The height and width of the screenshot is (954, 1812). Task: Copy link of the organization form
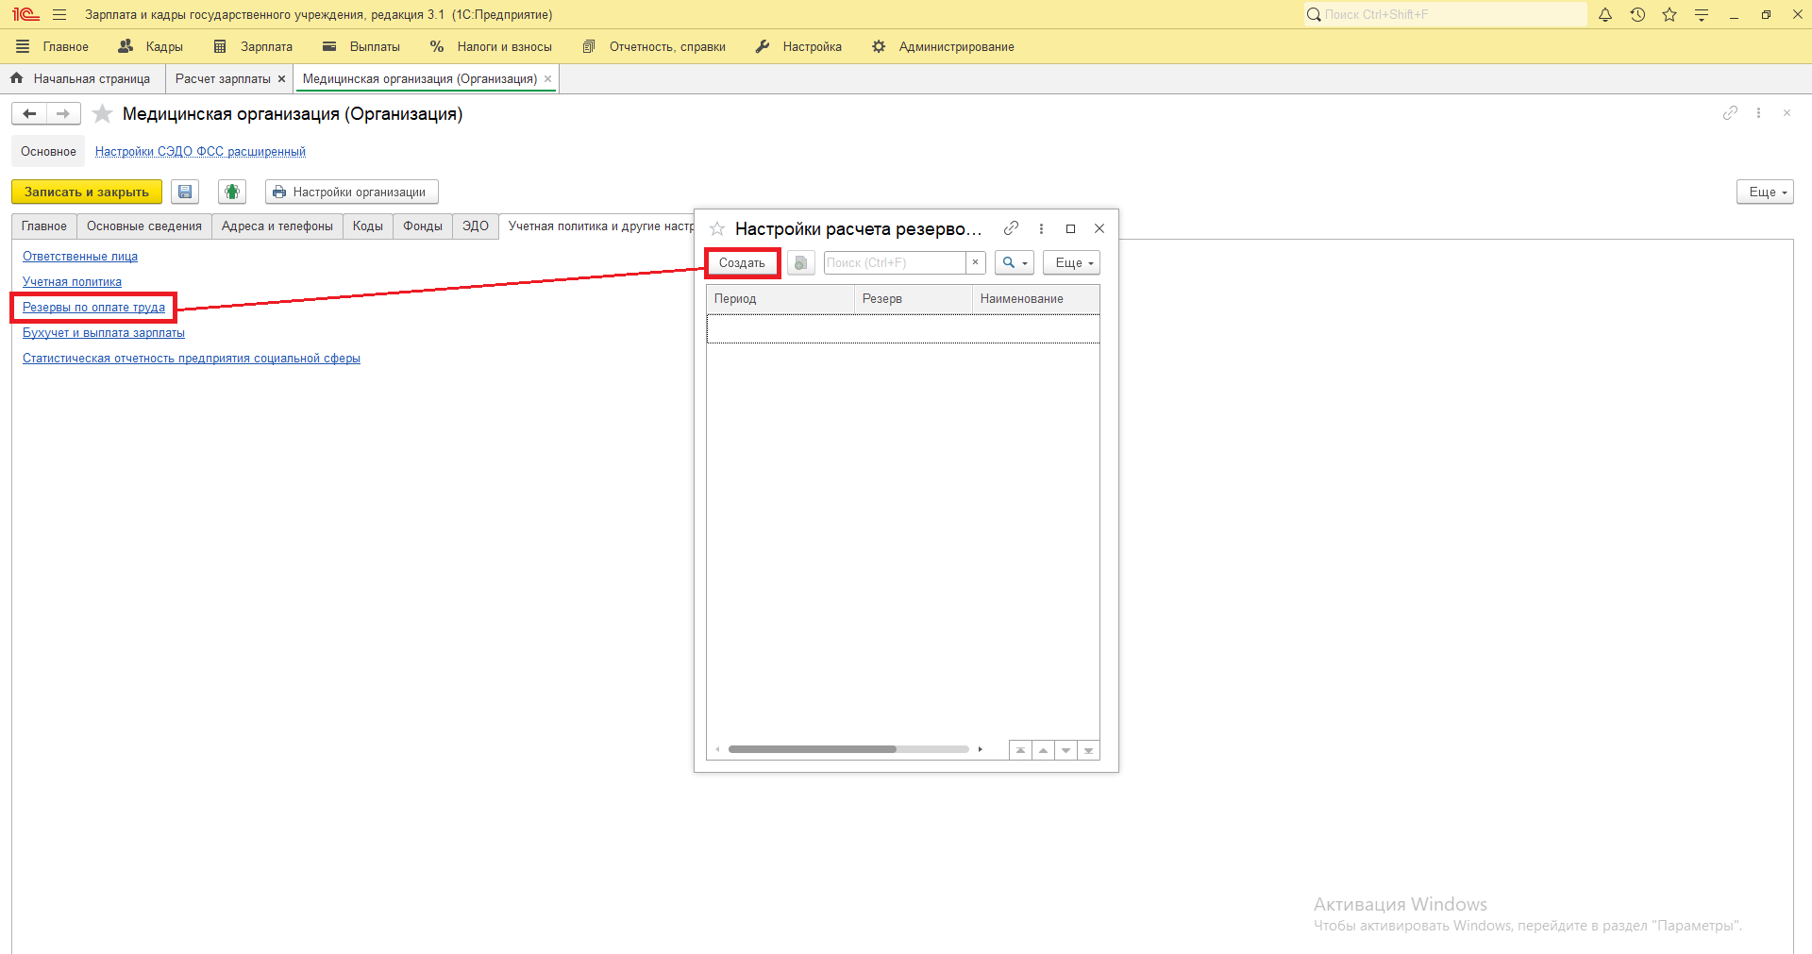1730,113
